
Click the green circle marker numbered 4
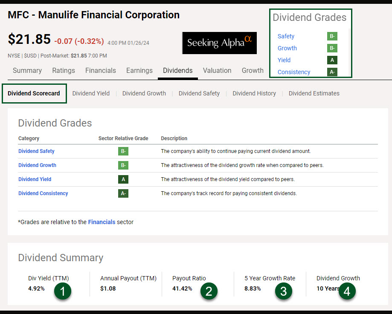347,291
